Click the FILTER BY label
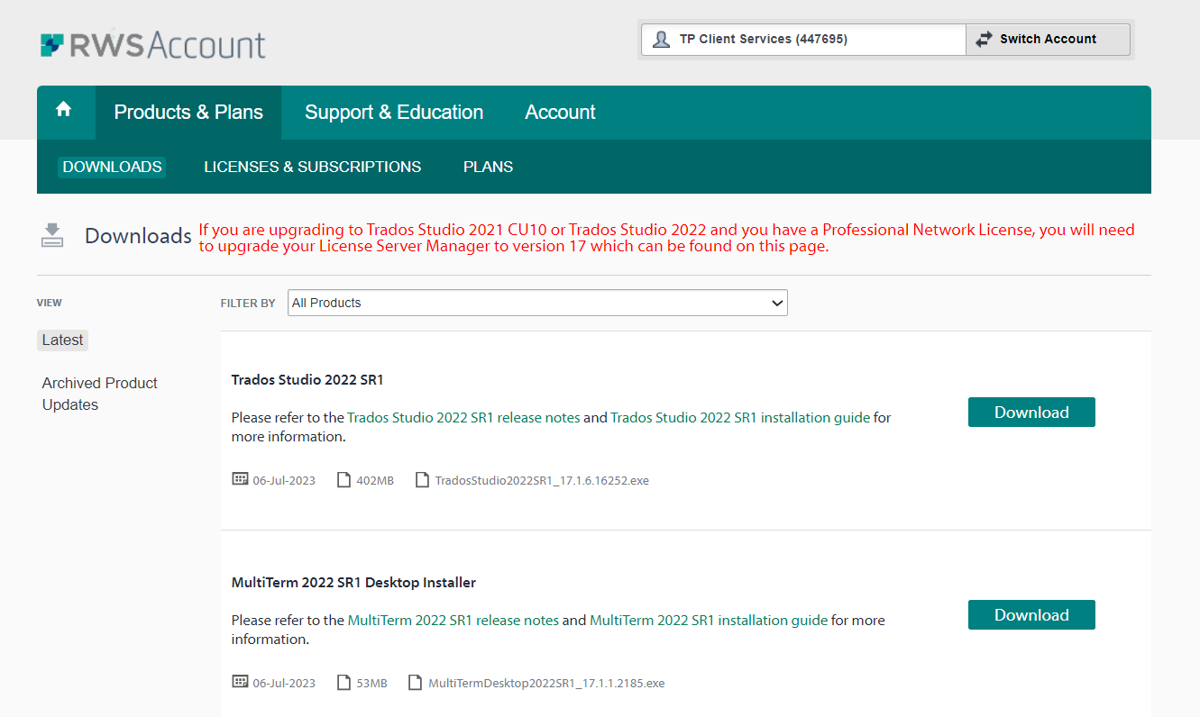 pyautogui.click(x=248, y=304)
